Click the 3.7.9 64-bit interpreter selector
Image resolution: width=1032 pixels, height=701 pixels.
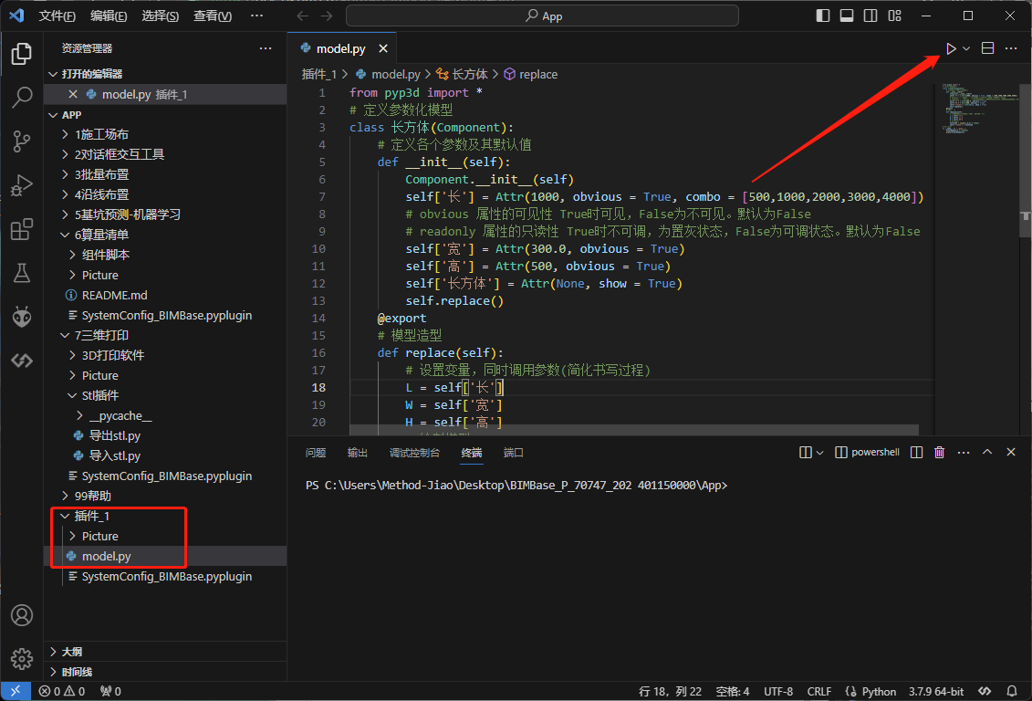(x=936, y=691)
